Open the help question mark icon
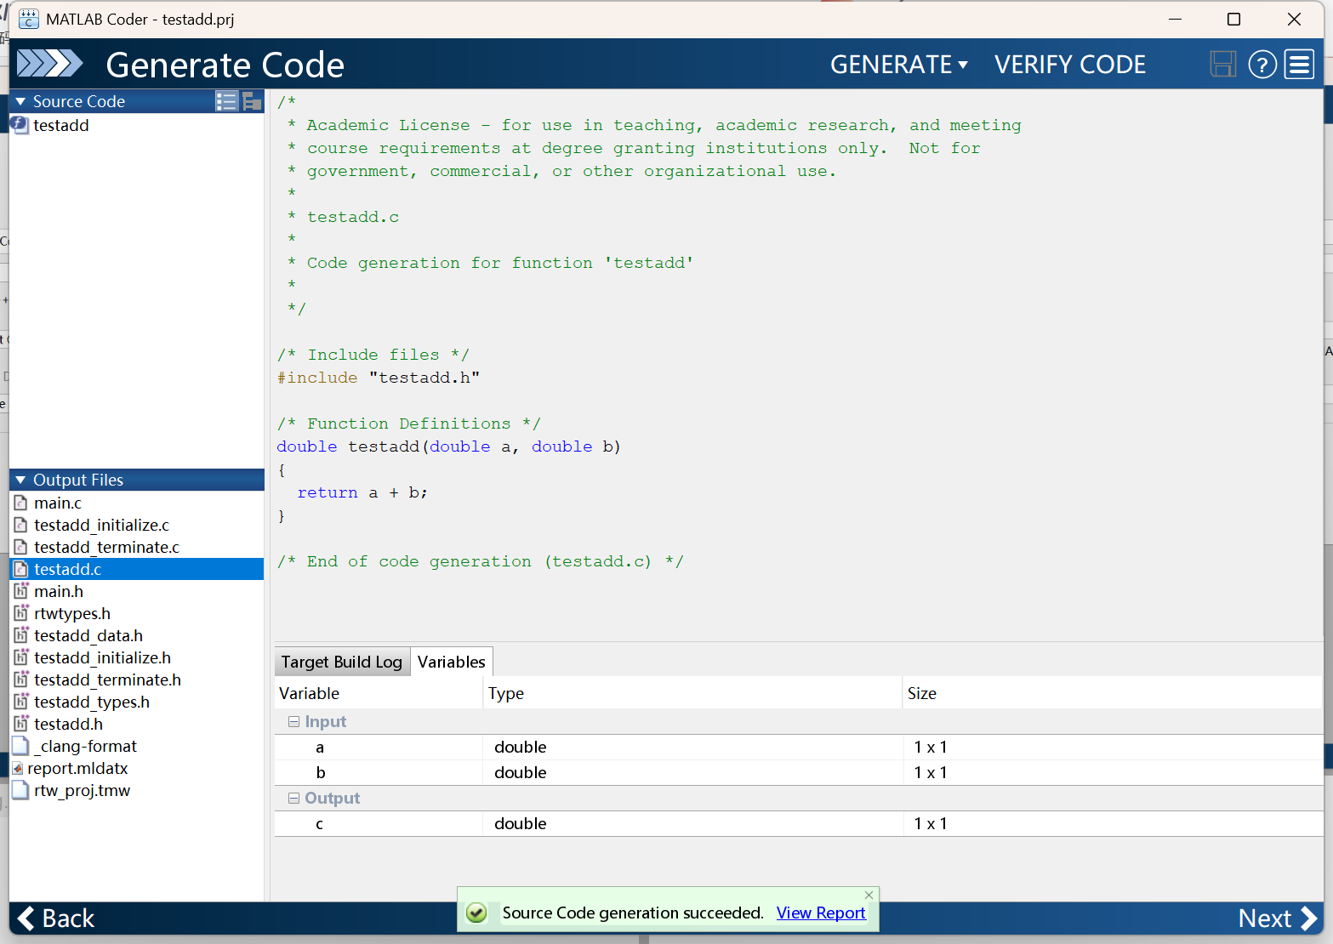 [x=1262, y=65]
